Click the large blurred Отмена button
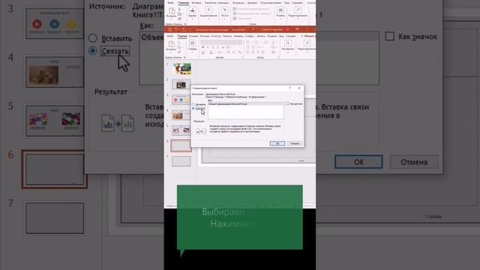480x270 pixels. [x=414, y=162]
